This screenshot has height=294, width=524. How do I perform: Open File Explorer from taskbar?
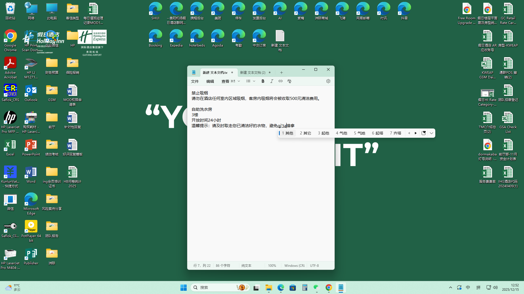(269, 287)
